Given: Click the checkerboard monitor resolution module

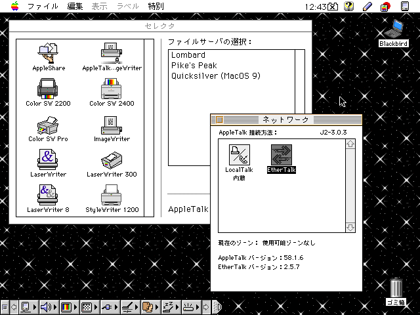Looking at the screenshot, I should pos(86,307).
